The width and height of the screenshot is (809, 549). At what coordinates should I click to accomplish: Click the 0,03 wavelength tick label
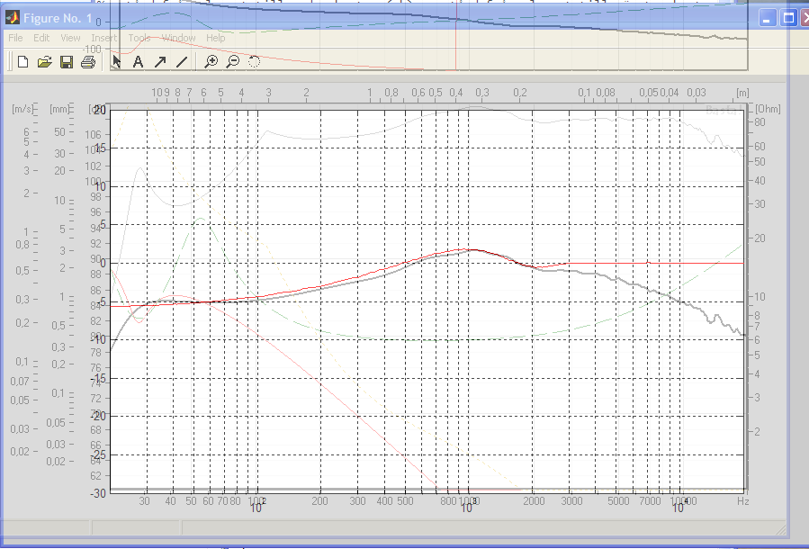click(x=696, y=93)
